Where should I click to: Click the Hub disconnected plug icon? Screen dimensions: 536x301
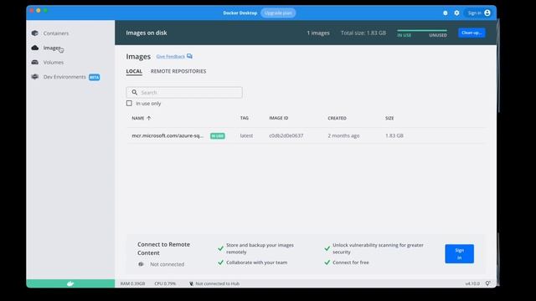tap(191, 283)
